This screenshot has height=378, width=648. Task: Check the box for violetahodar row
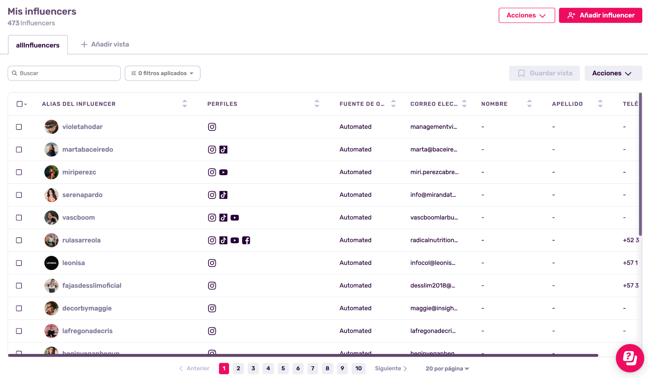(19, 127)
